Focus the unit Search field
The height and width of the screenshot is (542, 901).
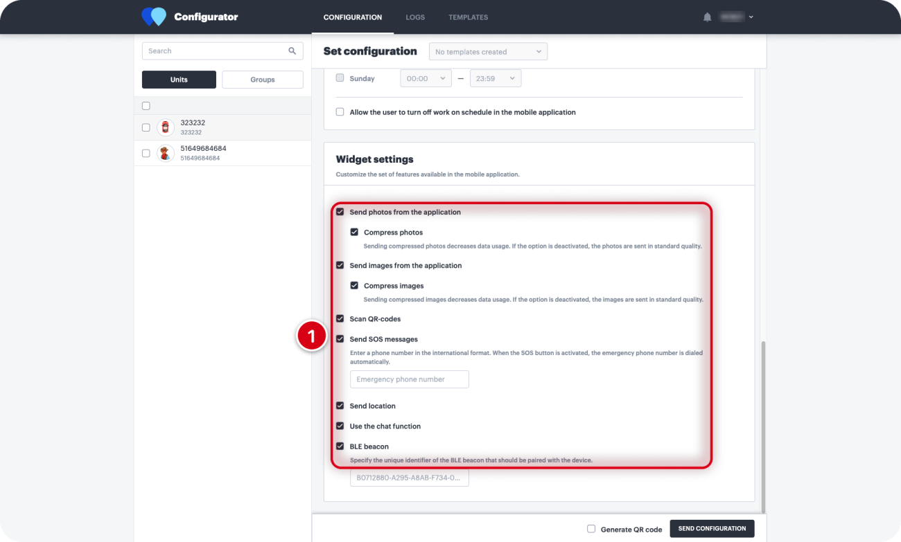tap(222, 51)
